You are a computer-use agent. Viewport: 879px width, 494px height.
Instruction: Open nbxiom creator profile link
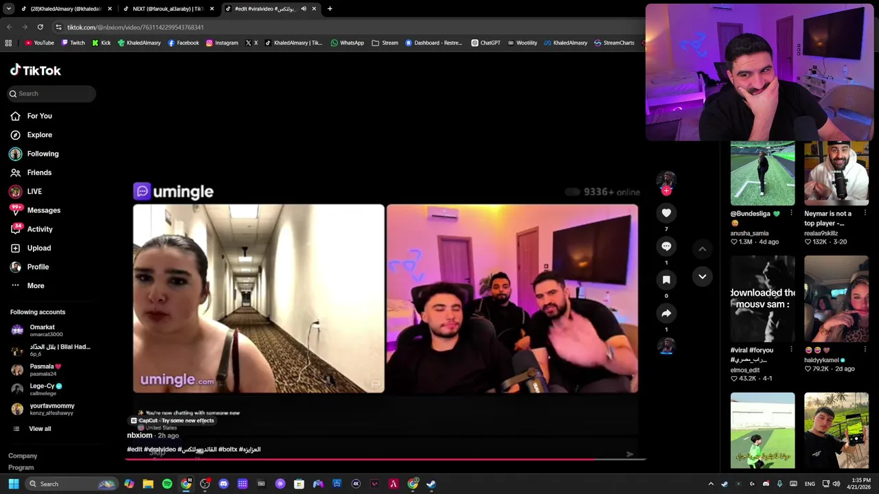(x=139, y=436)
